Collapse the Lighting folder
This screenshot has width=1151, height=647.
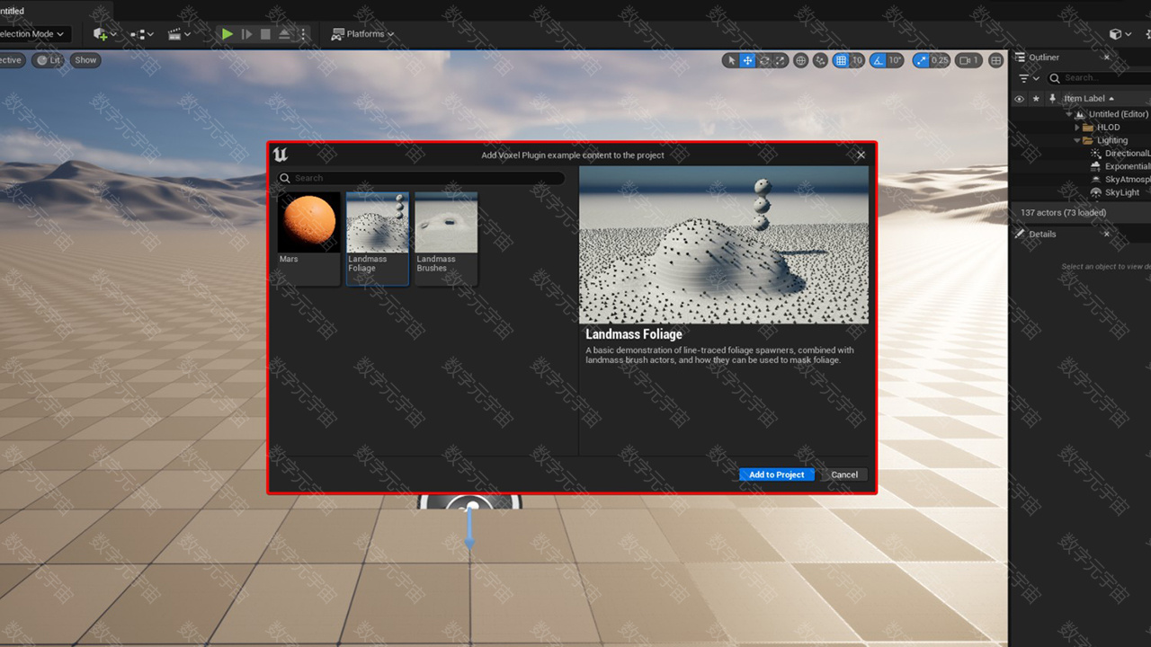click(1077, 140)
